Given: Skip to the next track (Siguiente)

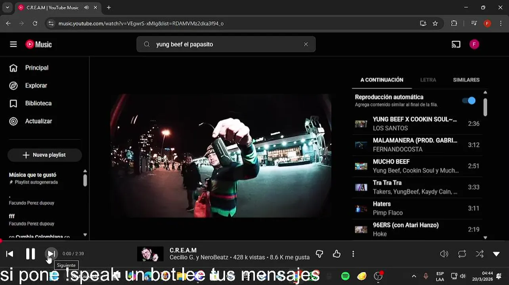Looking at the screenshot, I should click(x=51, y=254).
